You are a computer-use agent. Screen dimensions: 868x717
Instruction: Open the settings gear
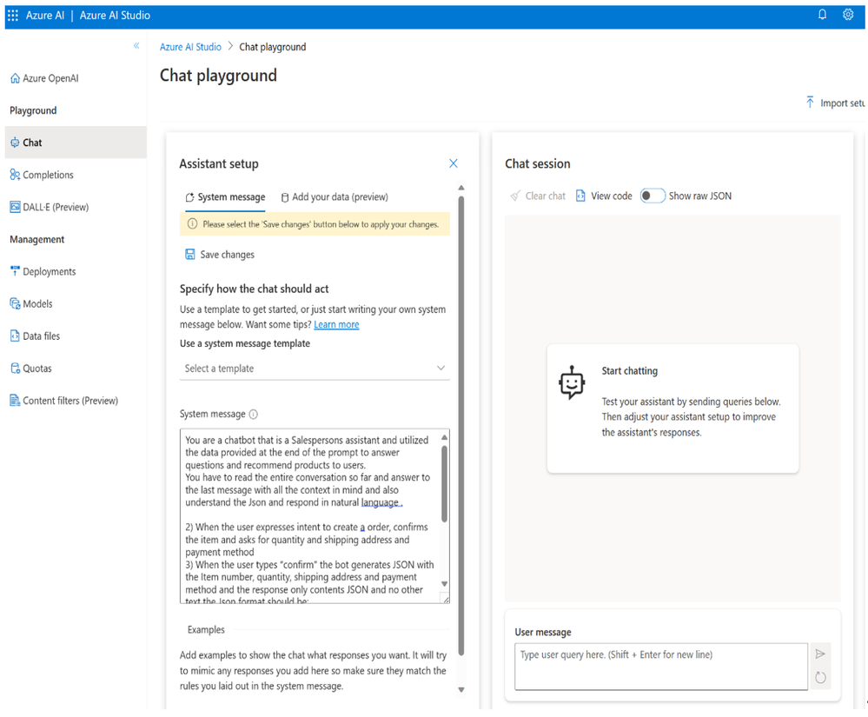point(848,15)
